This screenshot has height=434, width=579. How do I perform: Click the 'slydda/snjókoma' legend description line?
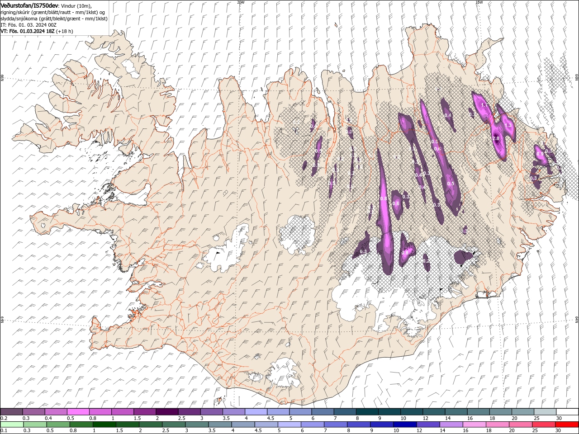tap(54, 19)
